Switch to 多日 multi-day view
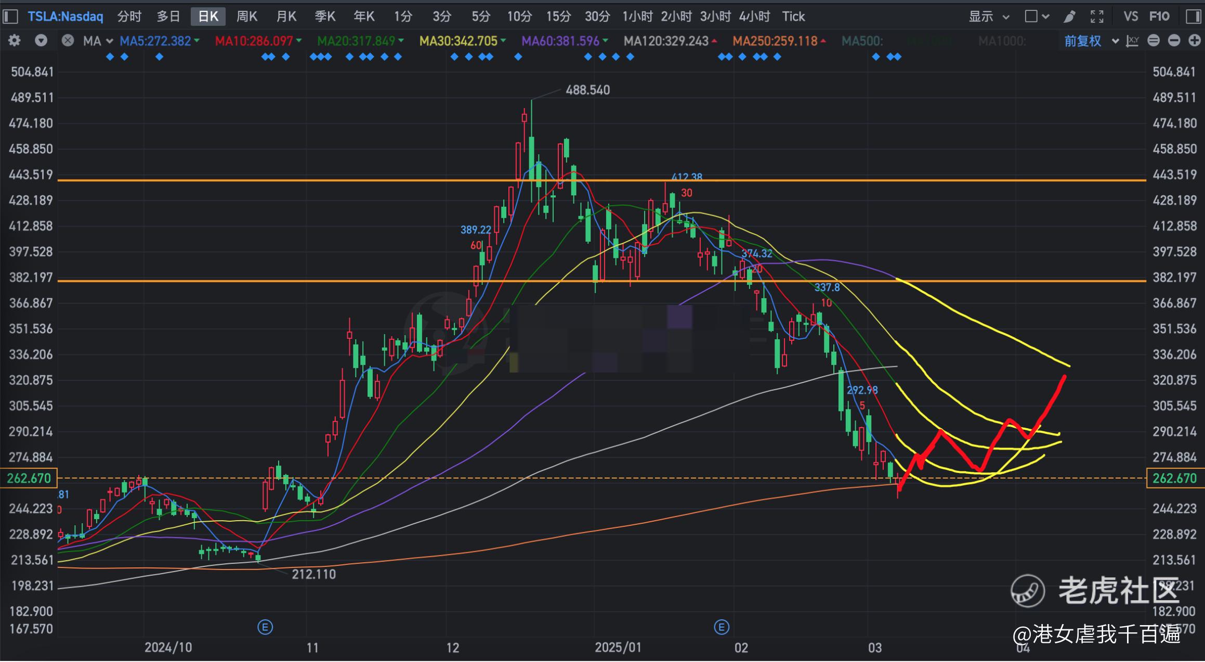Viewport: 1205px width, 662px height. click(x=168, y=17)
